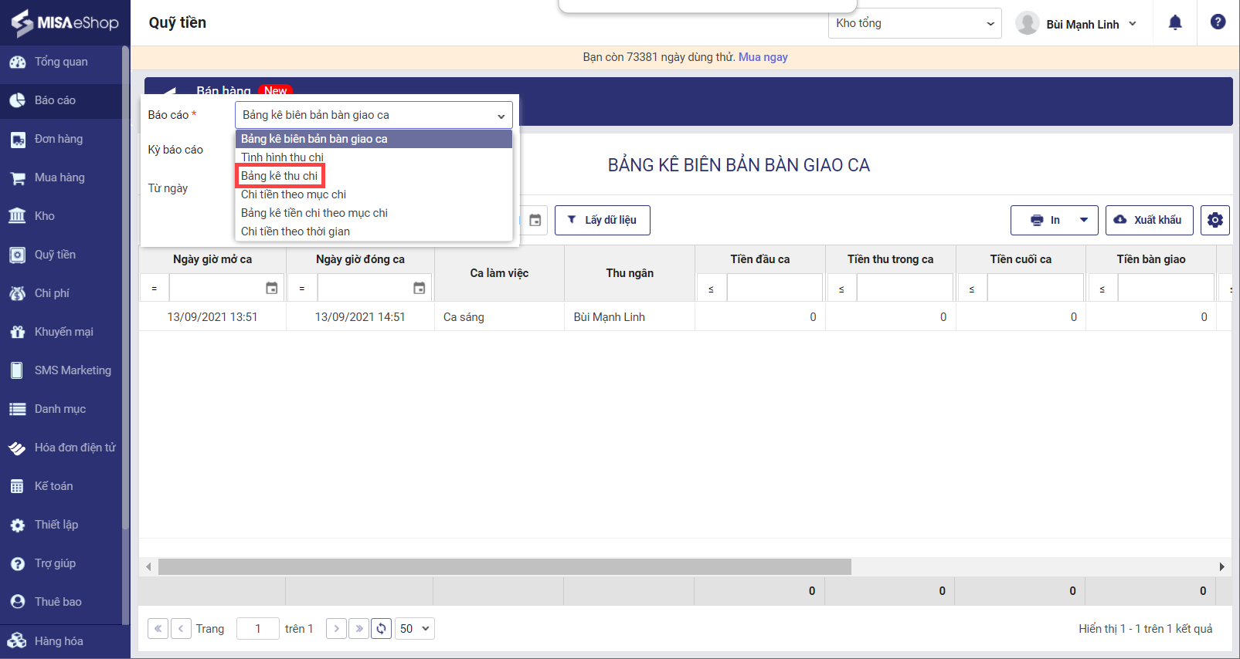Click the date picker calendar beside Lấy dữ liệu
The height and width of the screenshot is (659, 1240).
point(535,220)
